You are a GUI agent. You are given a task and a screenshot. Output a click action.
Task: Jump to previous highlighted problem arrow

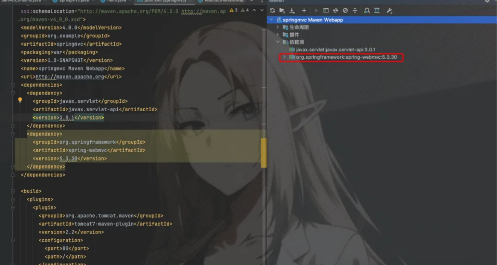tap(254, 10)
